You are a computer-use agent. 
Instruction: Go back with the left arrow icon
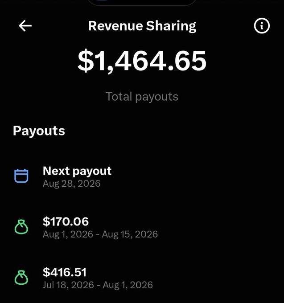25,26
